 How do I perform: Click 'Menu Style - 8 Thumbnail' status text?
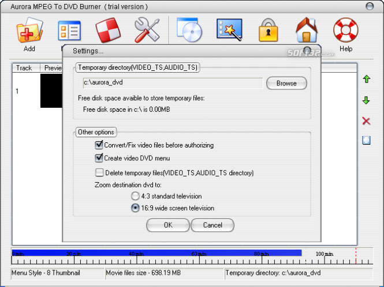46,273
